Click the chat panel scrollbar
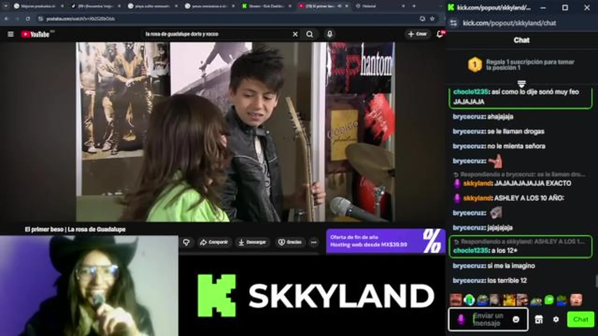Image resolution: width=598 pixels, height=336 pixels. point(596,282)
